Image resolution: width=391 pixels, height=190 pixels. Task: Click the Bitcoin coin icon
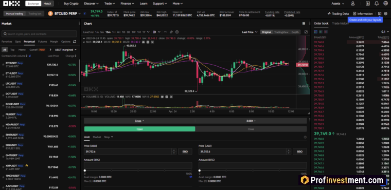(x=50, y=13)
